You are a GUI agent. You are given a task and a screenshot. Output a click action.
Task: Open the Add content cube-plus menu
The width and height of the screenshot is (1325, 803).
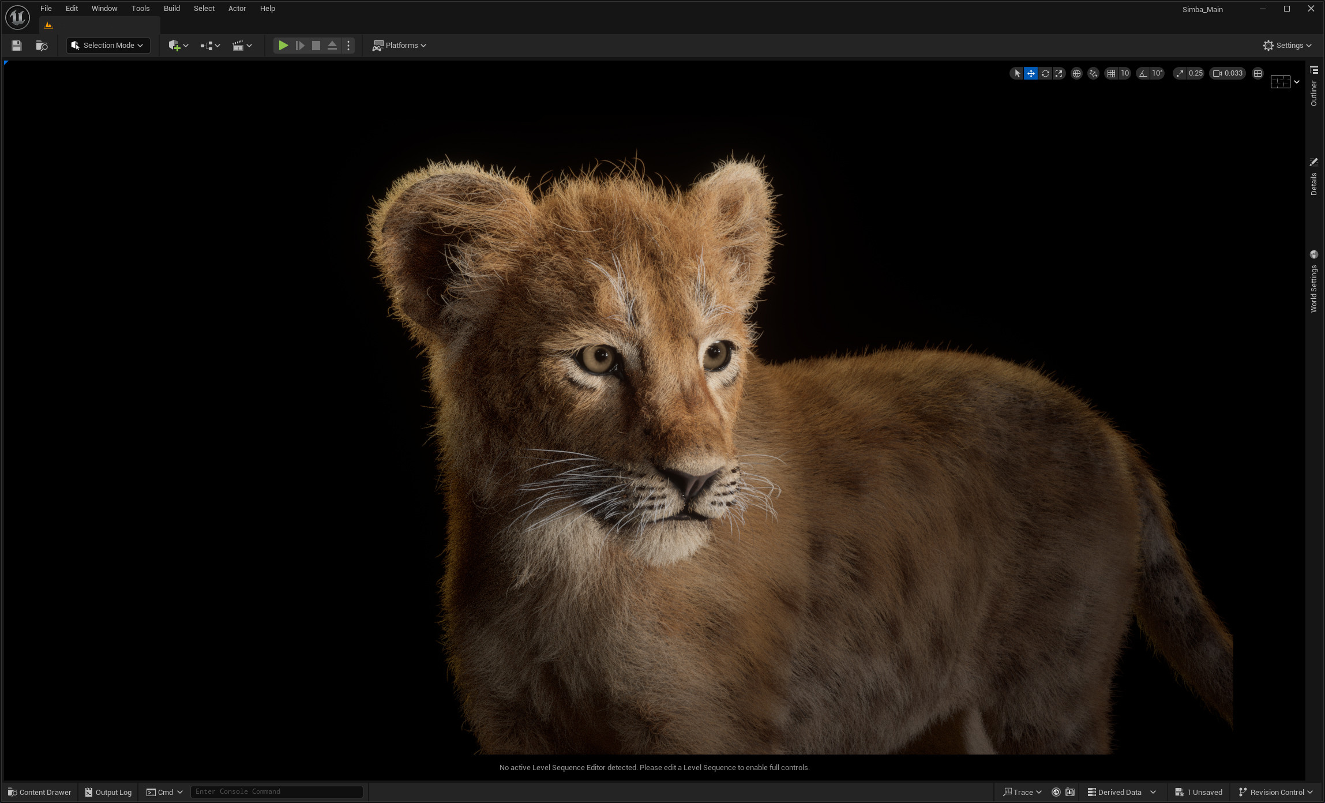(x=178, y=46)
